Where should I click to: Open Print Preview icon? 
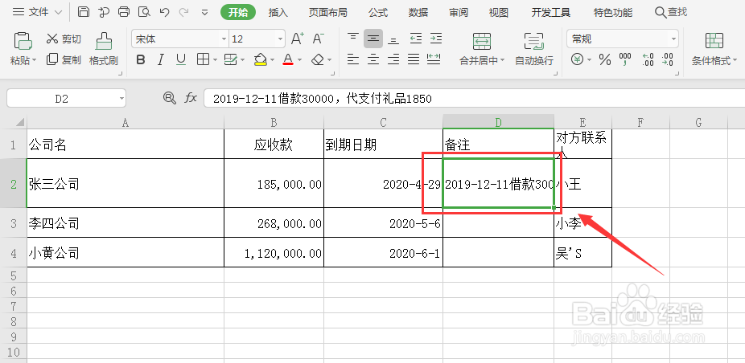[144, 12]
